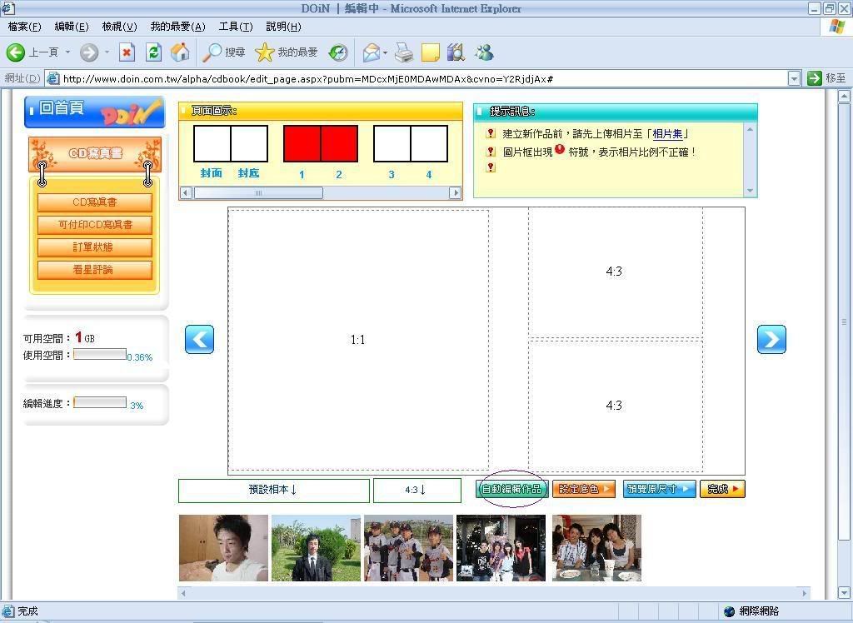Click the green Refresh page icon
853x623 pixels.
[x=153, y=52]
